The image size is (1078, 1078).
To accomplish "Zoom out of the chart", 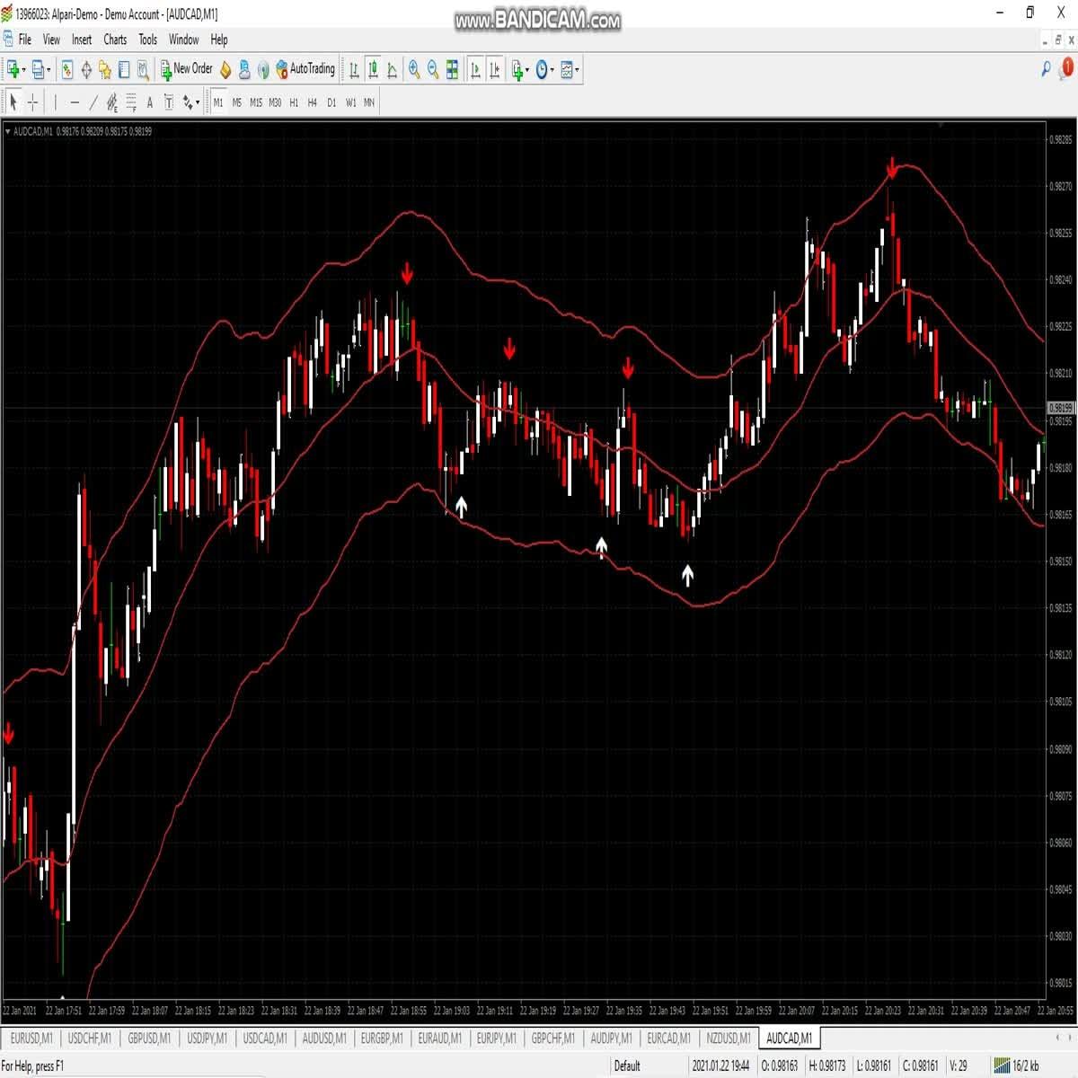I will pos(432,69).
